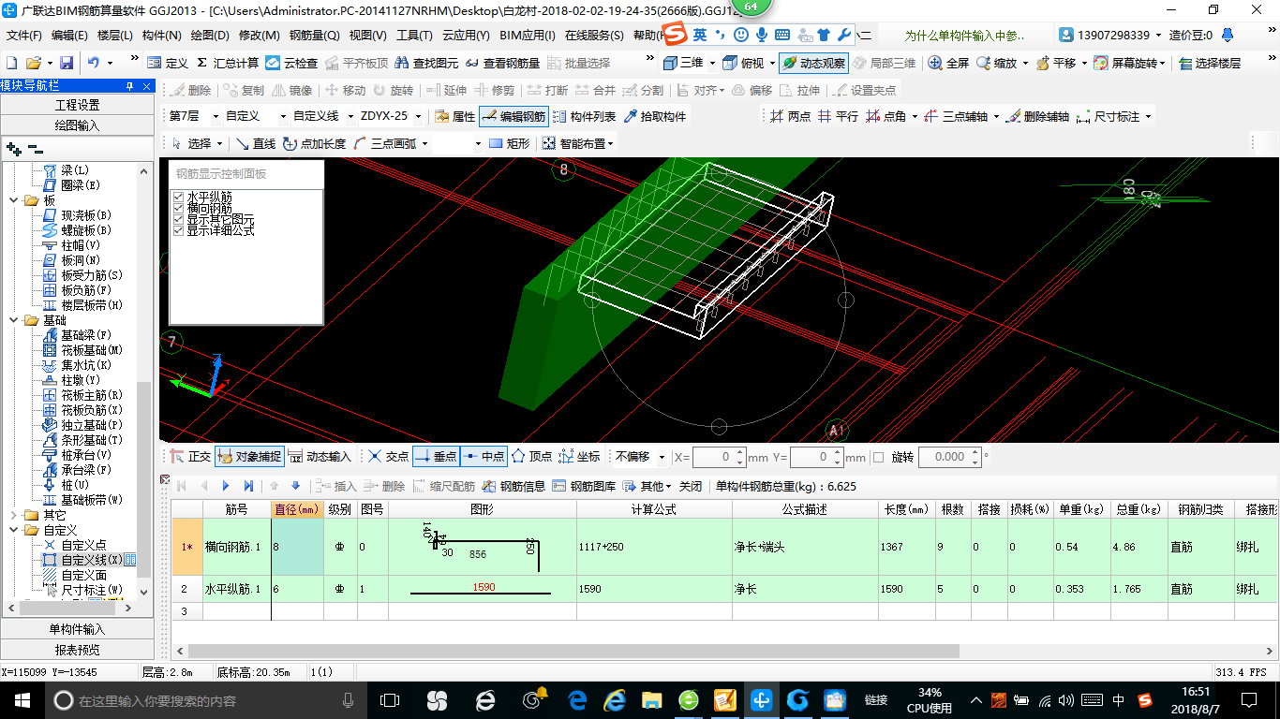Collapse 基础 tree folder
1280x719 pixels.
pyautogui.click(x=13, y=320)
